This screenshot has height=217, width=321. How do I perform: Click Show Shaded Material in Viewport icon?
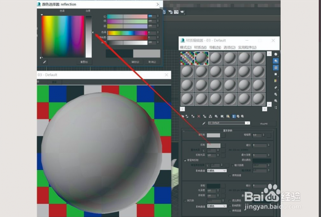coord(228,117)
